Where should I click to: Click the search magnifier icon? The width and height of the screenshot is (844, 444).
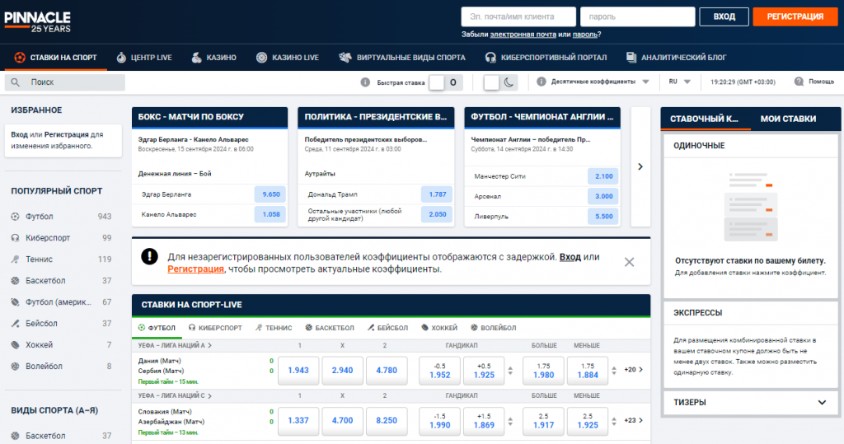click(x=15, y=82)
